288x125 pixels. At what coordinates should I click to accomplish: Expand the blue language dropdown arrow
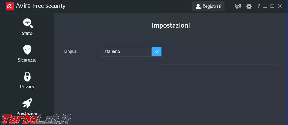tap(157, 52)
